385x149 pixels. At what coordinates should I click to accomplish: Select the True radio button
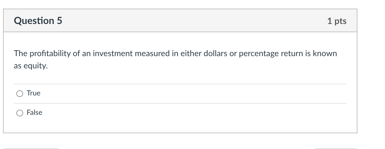tap(20, 94)
